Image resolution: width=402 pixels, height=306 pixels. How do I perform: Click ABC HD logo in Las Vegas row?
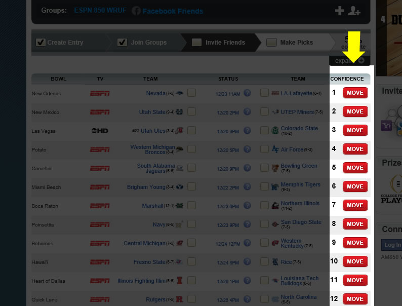tap(100, 131)
